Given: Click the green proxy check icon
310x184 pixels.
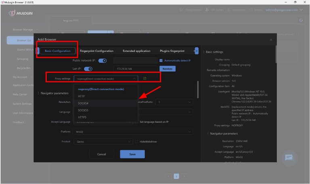Looking at the screenshot, I should (x=145, y=78).
